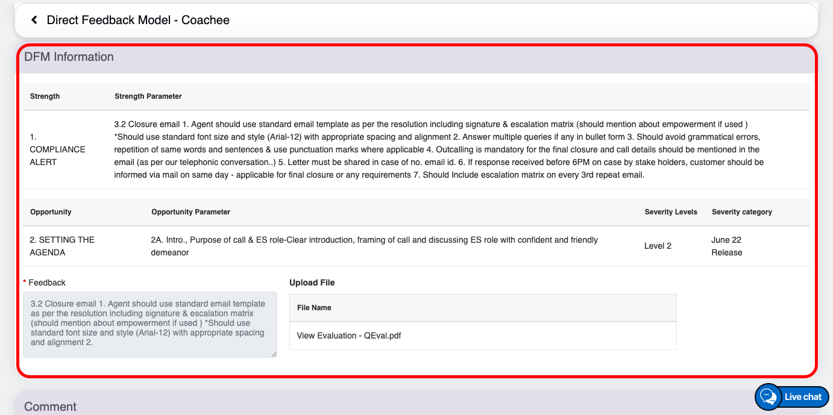This screenshot has height=415, width=833.
Task: Click the Strength Parameter column header
Action: click(x=148, y=96)
